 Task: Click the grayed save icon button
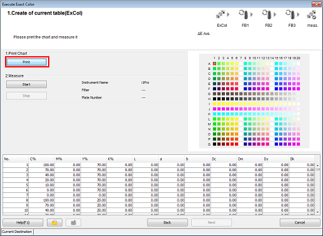coord(73,222)
